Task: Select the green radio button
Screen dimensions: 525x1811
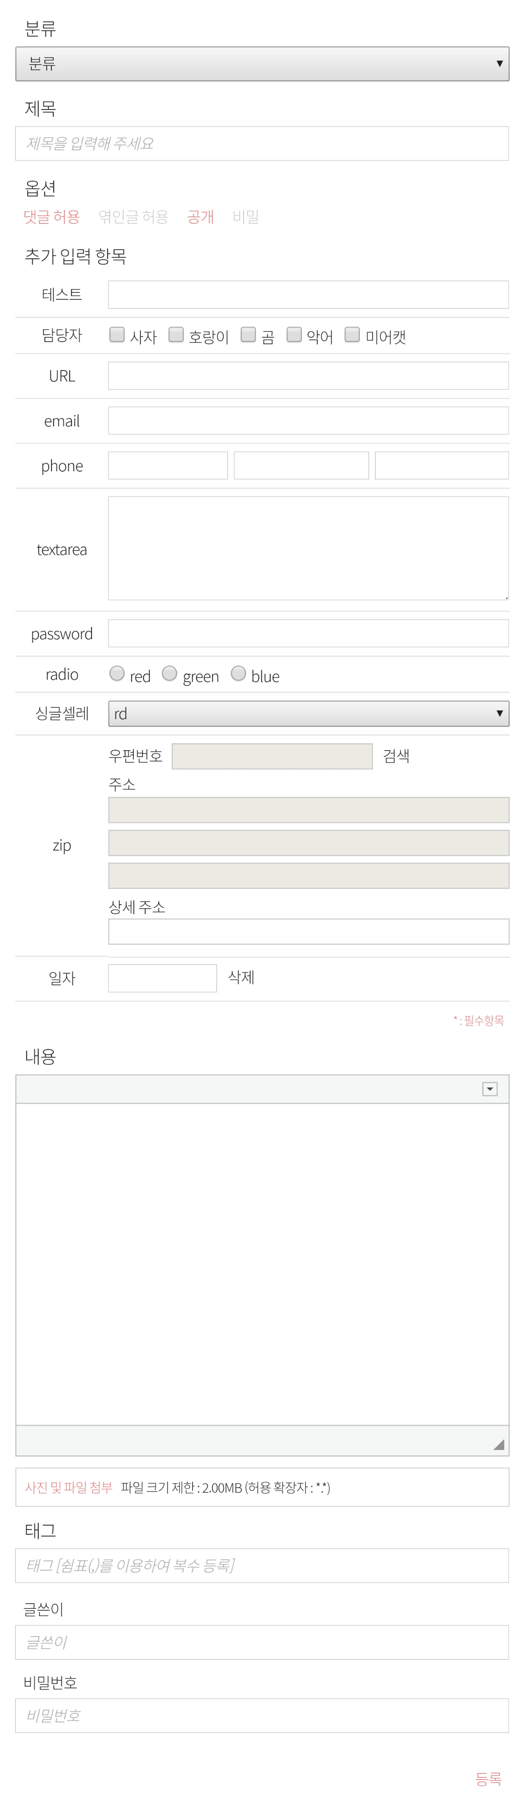Action: pyautogui.click(x=169, y=673)
